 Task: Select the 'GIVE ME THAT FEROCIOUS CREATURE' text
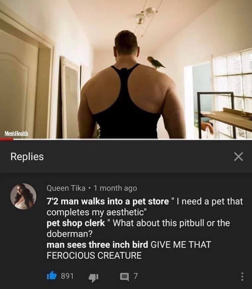pos(129,250)
